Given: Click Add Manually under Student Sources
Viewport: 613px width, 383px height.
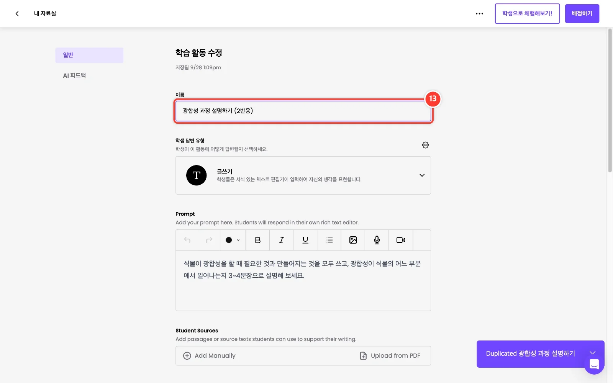Looking at the screenshot, I should tap(209, 356).
